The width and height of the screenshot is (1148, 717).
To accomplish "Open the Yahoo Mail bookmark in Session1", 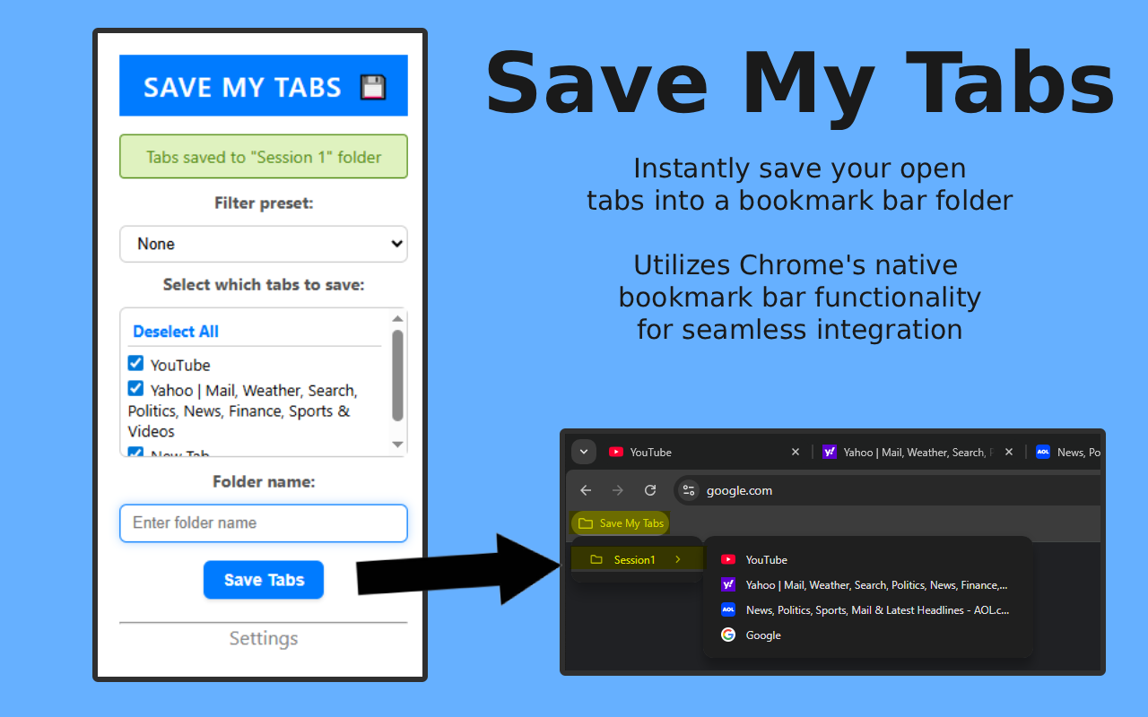I will click(867, 584).
